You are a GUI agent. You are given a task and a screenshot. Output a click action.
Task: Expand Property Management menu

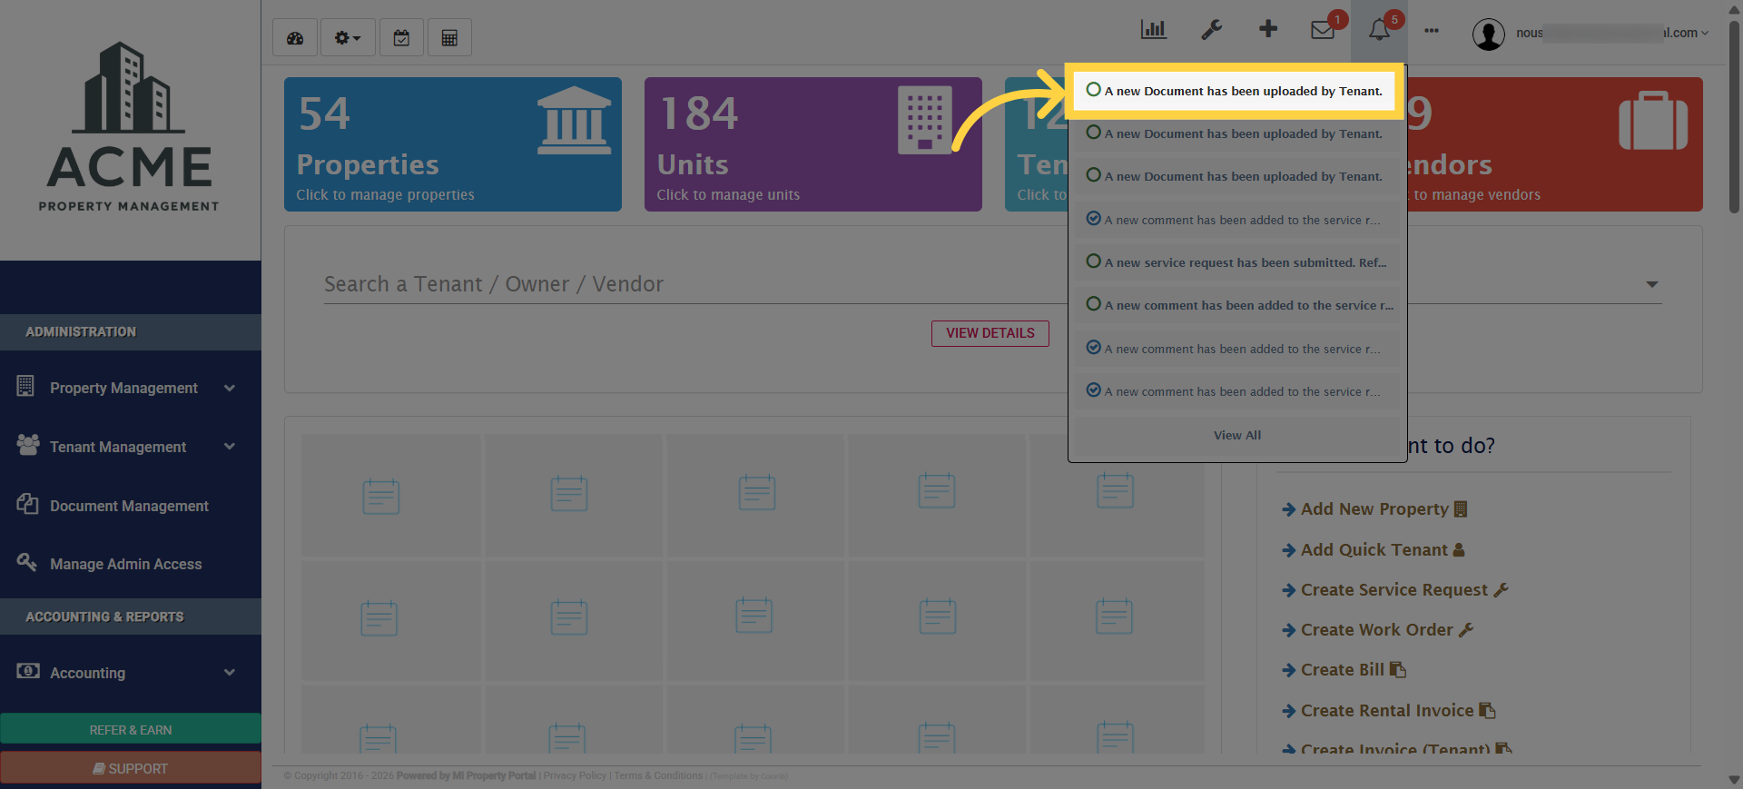click(x=131, y=388)
